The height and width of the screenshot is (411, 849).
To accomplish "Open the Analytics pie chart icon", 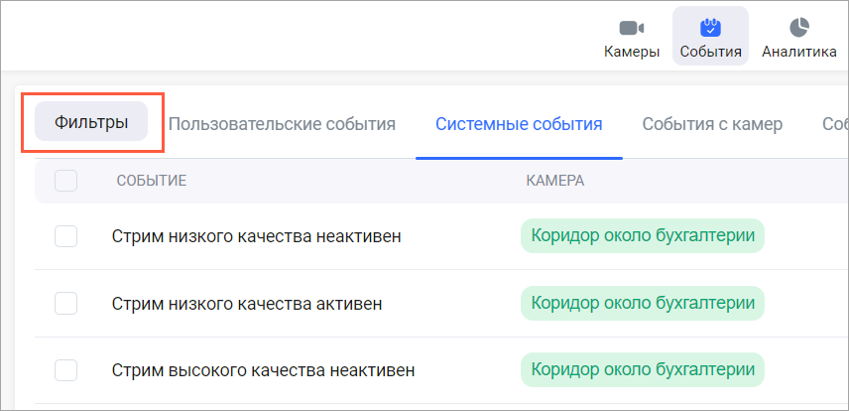I will (x=798, y=28).
